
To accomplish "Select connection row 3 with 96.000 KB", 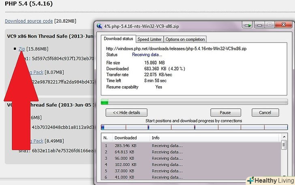I will [x=191, y=158].
